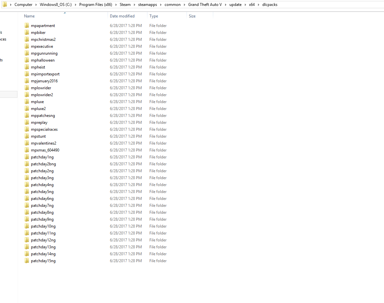Click the mpvalentines2 folder icon

(x=27, y=143)
